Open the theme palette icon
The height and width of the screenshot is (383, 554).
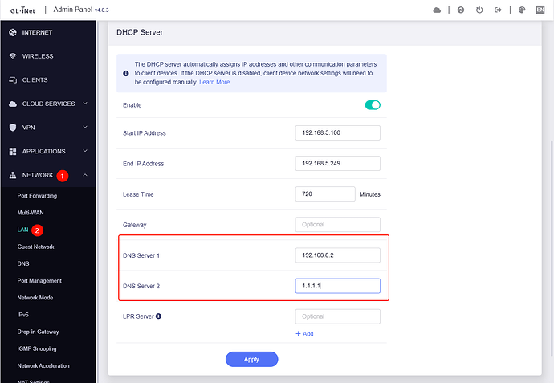tap(522, 10)
